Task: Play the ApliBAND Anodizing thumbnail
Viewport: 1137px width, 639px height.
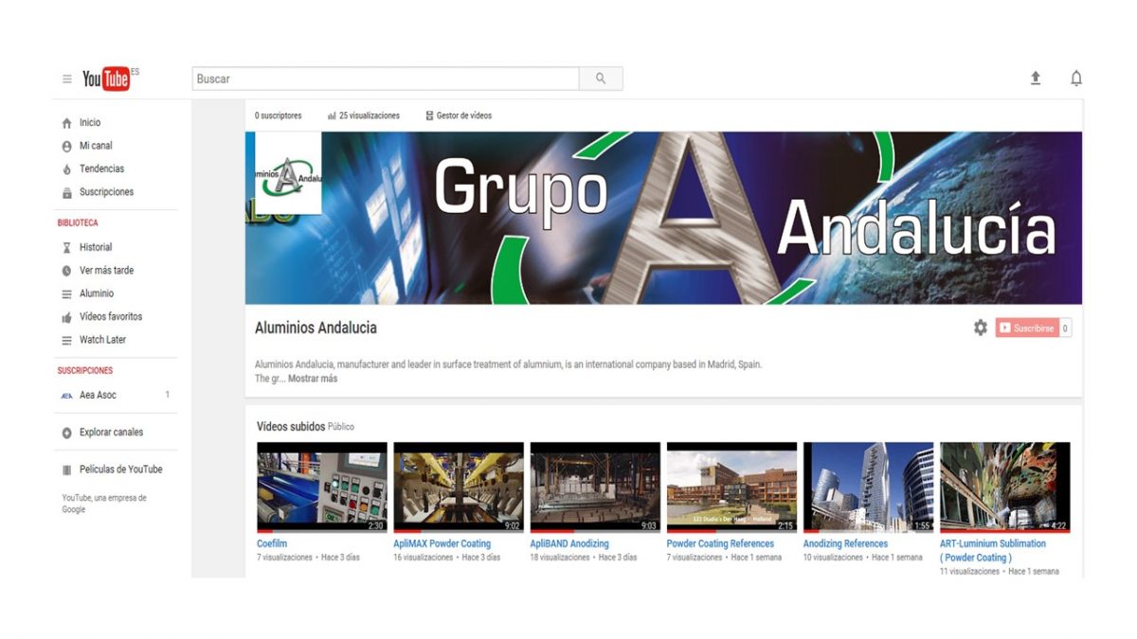Action: pos(595,488)
